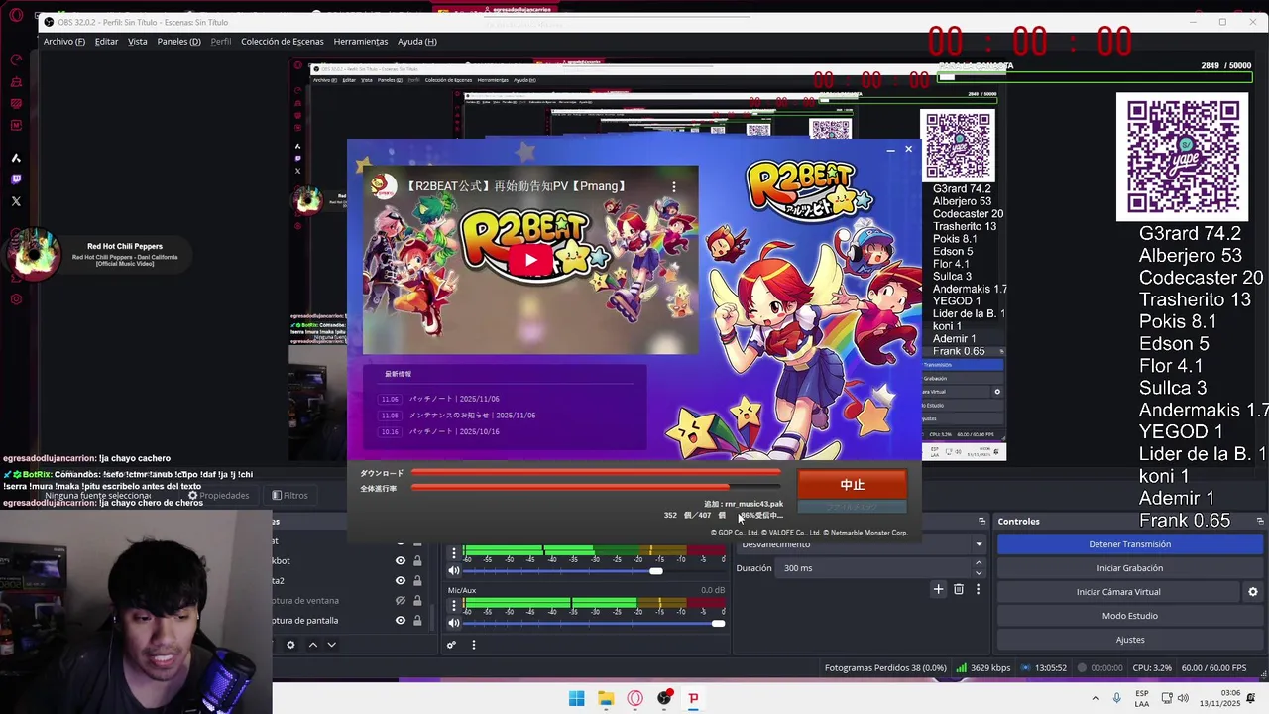Viewport: 1269px width, 714px height.
Task: Open Opera browser from taskbar
Action: tap(634, 698)
